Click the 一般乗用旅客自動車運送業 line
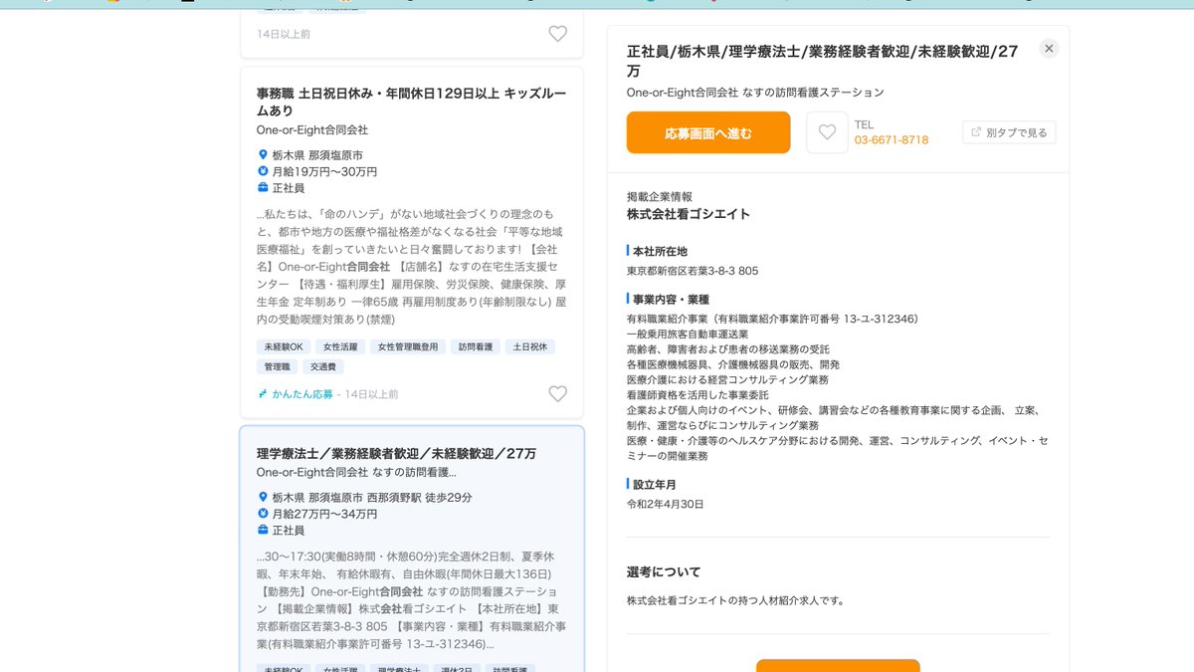Screen dimensions: 1194x672 (688, 335)
